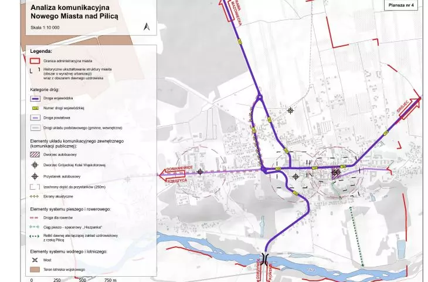Click the Hiszpanka walking path legend symbol
The height and width of the screenshot is (282, 428).
(35, 227)
